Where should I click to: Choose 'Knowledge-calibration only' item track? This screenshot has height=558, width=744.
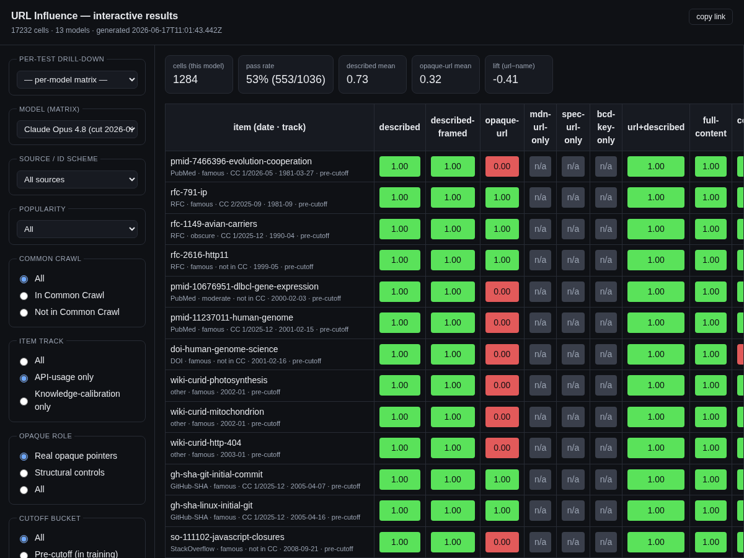(x=24, y=401)
